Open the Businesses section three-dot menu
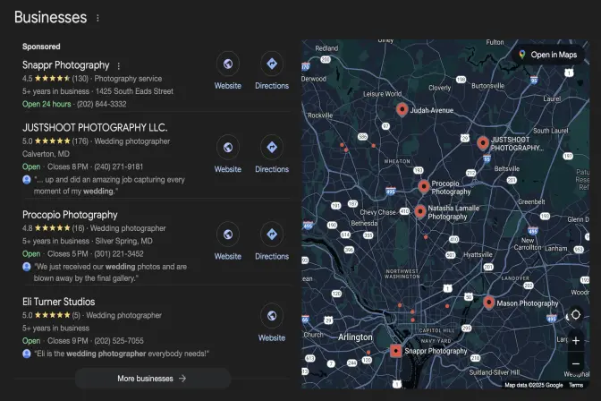The image size is (601, 401). pos(97,18)
